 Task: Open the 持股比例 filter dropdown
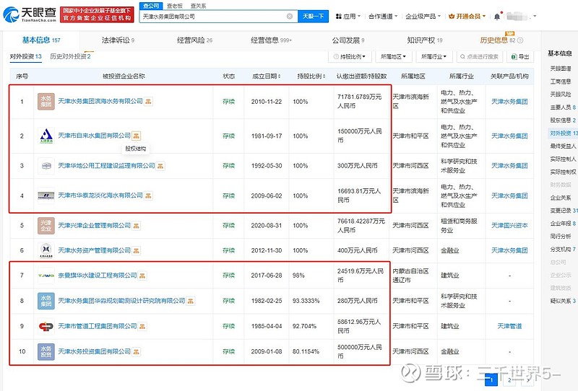click(349, 57)
